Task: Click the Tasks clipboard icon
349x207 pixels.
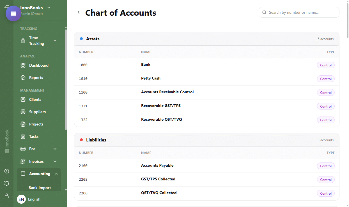Action: click(x=23, y=136)
